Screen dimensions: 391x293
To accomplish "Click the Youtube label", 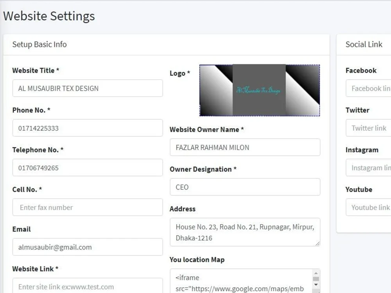I will click(359, 189).
